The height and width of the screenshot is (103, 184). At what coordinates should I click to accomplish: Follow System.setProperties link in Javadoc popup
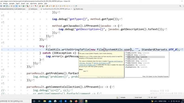pyautogui.click(x=101, y=63)
